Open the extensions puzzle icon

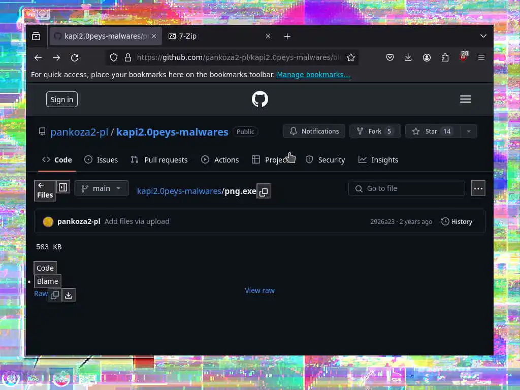(445, 58)
